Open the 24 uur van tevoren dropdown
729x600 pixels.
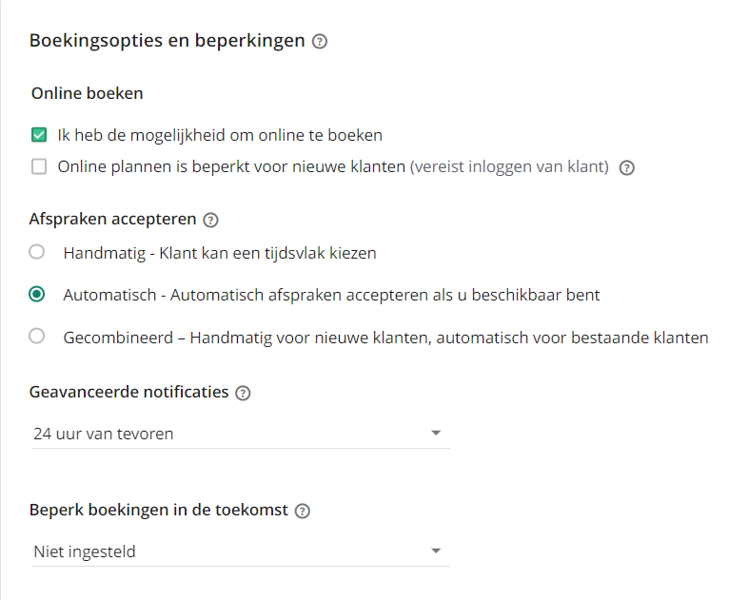[241, 434]
